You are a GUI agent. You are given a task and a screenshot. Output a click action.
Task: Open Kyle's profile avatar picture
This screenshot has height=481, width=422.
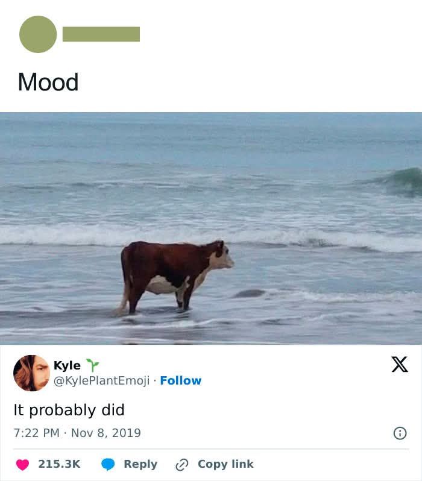[x=31, y=373]
